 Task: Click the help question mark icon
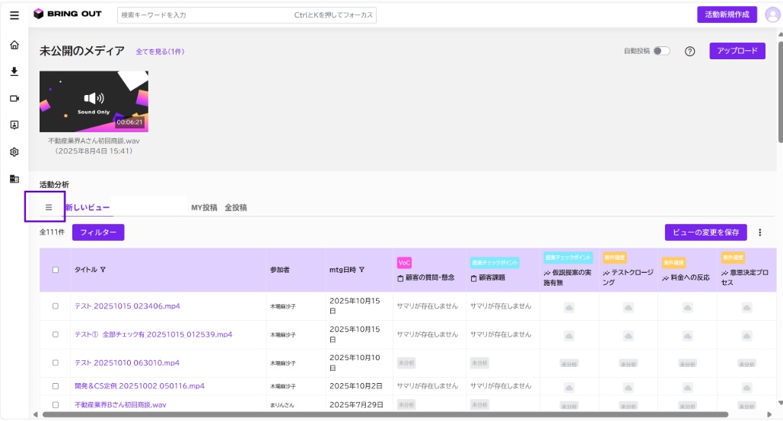tap(689, 52)
